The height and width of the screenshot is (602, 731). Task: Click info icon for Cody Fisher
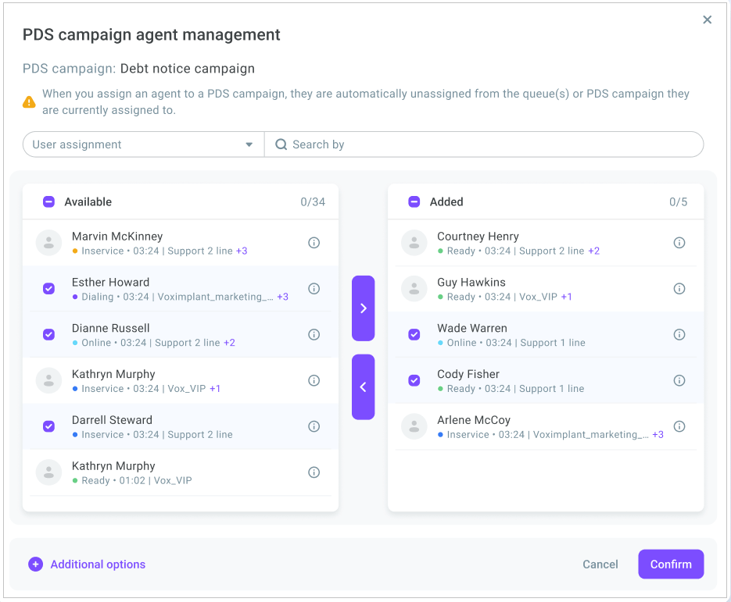point(679,380)
